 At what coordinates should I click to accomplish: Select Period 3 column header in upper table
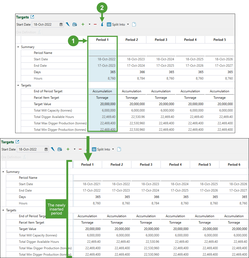(161, 40)
